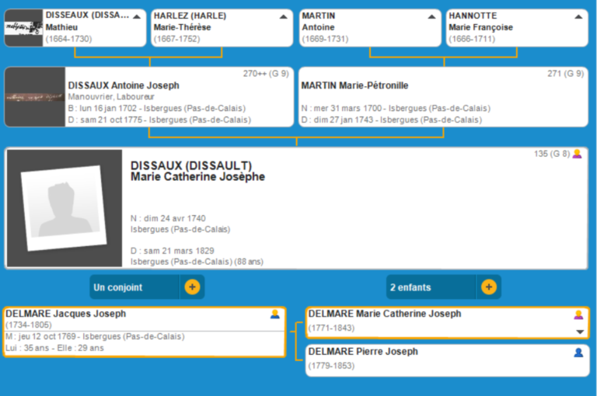
Task: Click person icon on Marie Catherine Joseph DELMARE
Action: coord(578,314)
